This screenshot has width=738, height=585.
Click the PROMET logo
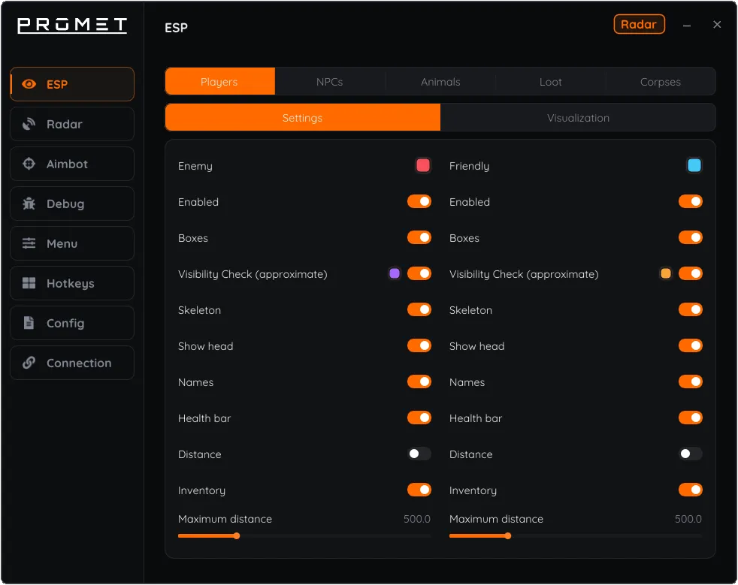(x=72, y=26)
